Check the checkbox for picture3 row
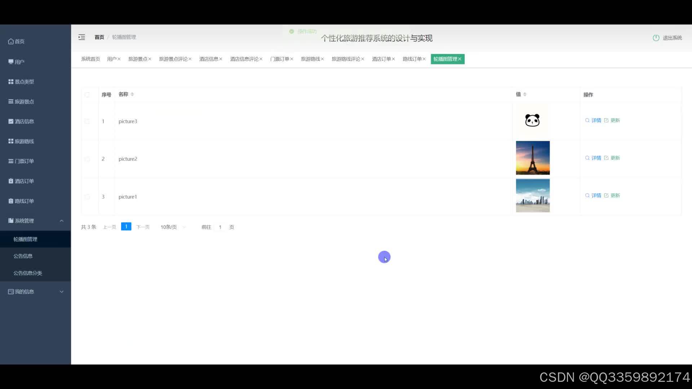The width and height of the screenshot is (692, 389). (x=87, y=121)
